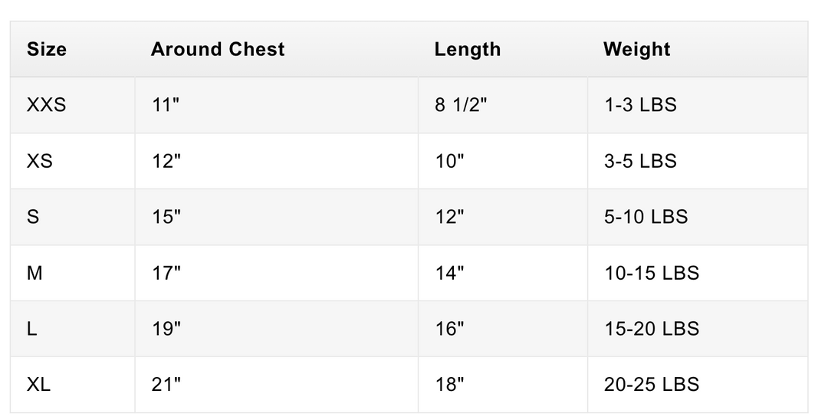Select the M size cell
The width and height of the screenshot is (828, 420).
coord(72,273)
